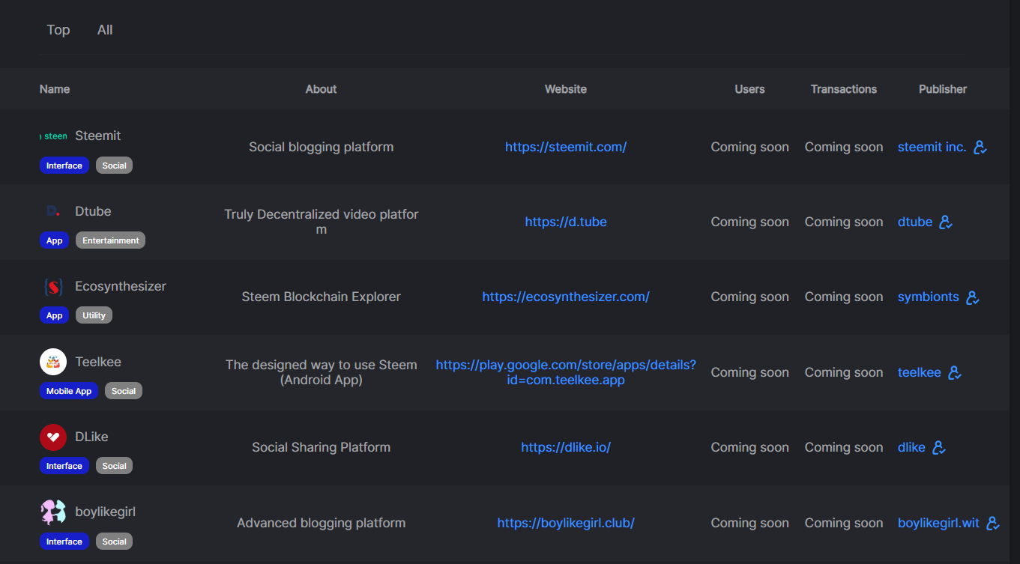Select the Entertainment tag under Dtube
Viewport: 1020px width, 564px height.
pyautogui.click(x=110, y=240)
